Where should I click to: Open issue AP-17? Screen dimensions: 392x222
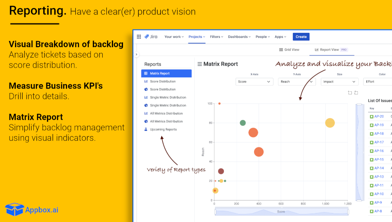pyautogui.click(x=379, y=142)
